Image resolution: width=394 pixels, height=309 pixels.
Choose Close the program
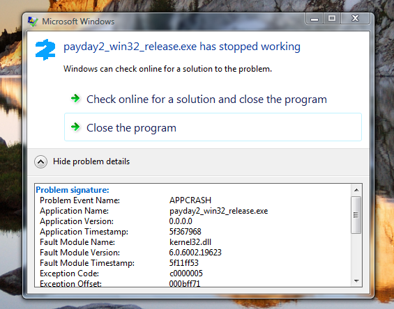(x=213, y=127)
